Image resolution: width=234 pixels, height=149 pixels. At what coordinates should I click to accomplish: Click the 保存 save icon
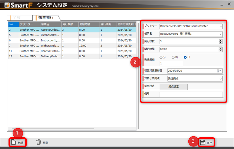point(203,142)
